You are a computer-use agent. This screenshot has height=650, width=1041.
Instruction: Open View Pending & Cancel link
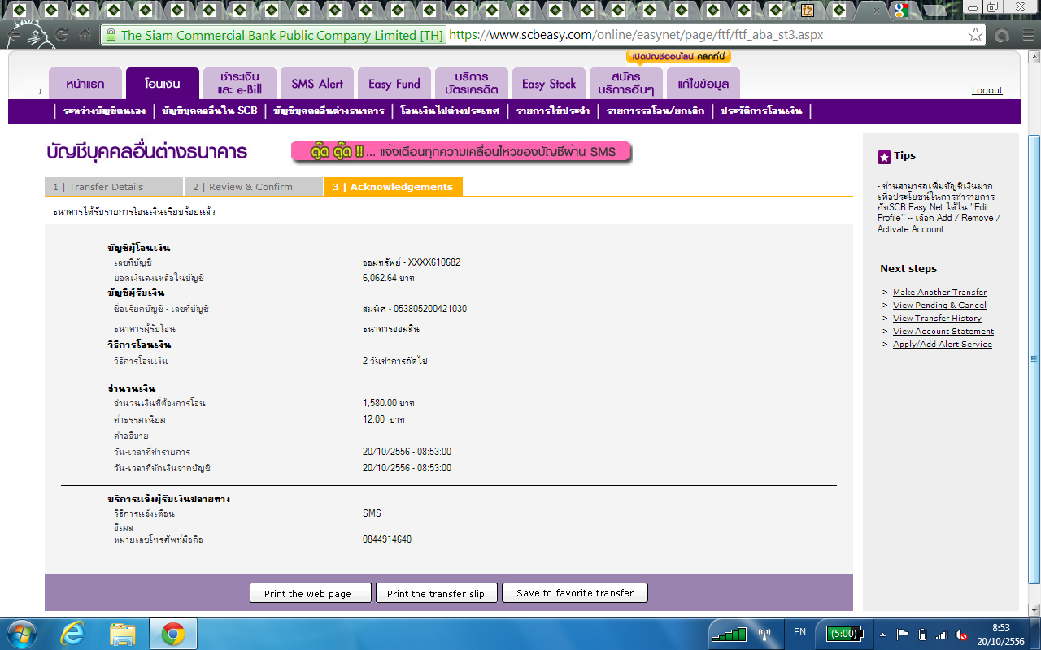pos(939,305)
